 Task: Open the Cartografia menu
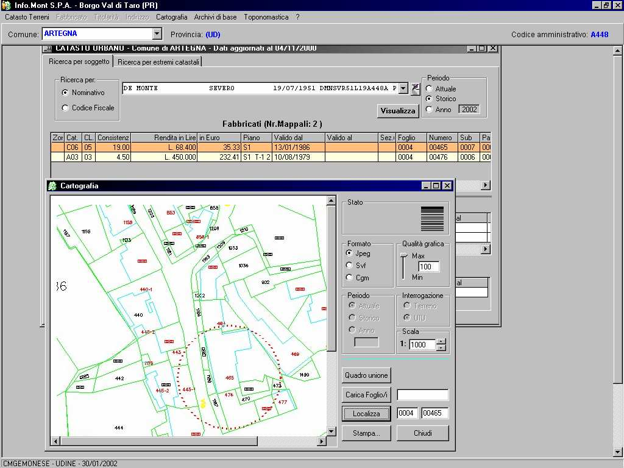[x=171, y=17]
